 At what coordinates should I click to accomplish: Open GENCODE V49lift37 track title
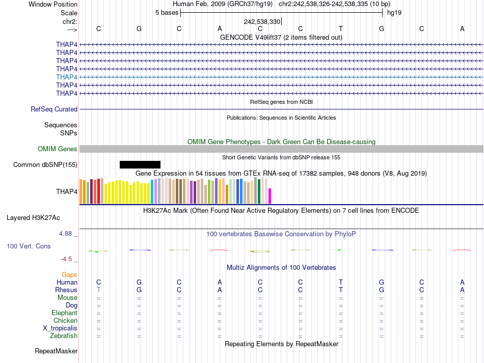click(281, 37)
